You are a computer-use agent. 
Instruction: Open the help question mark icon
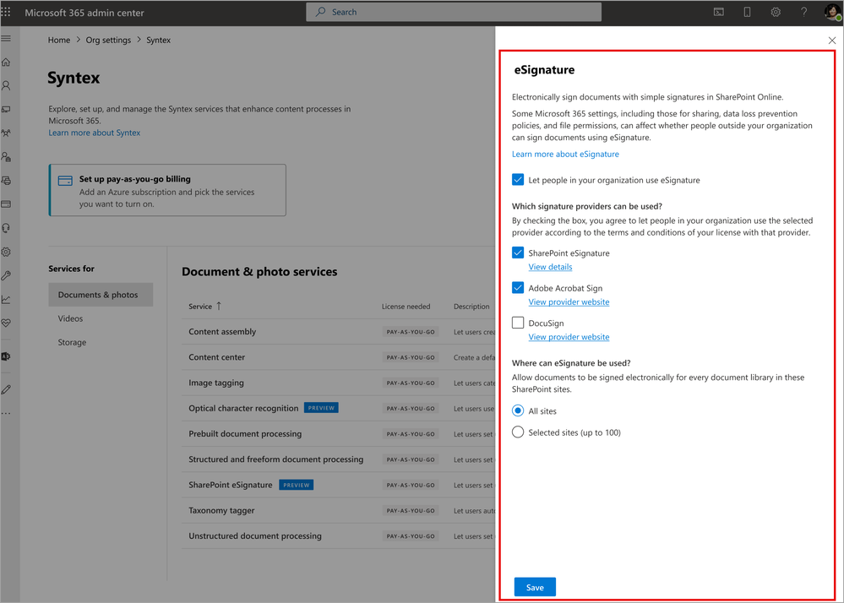point(803,12)
